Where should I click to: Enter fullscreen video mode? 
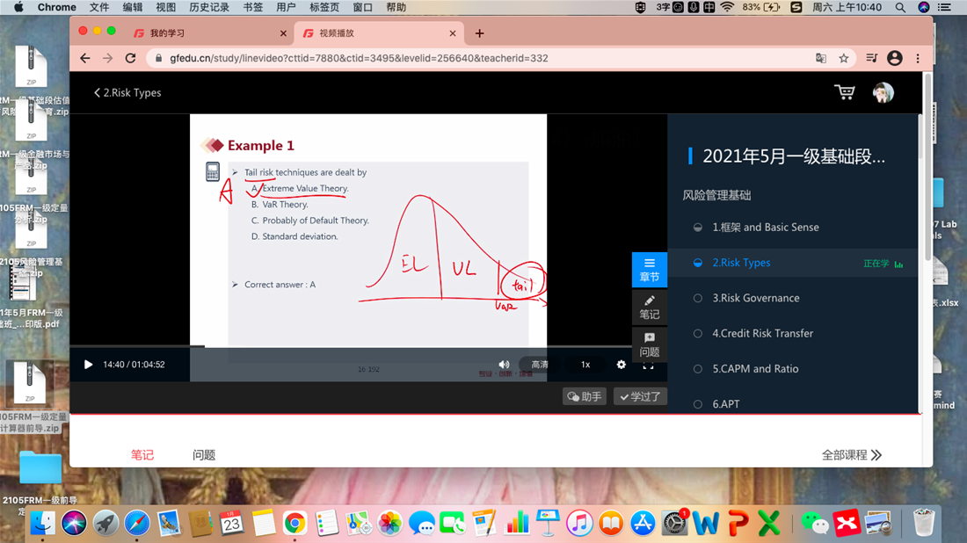coord(648,366)
